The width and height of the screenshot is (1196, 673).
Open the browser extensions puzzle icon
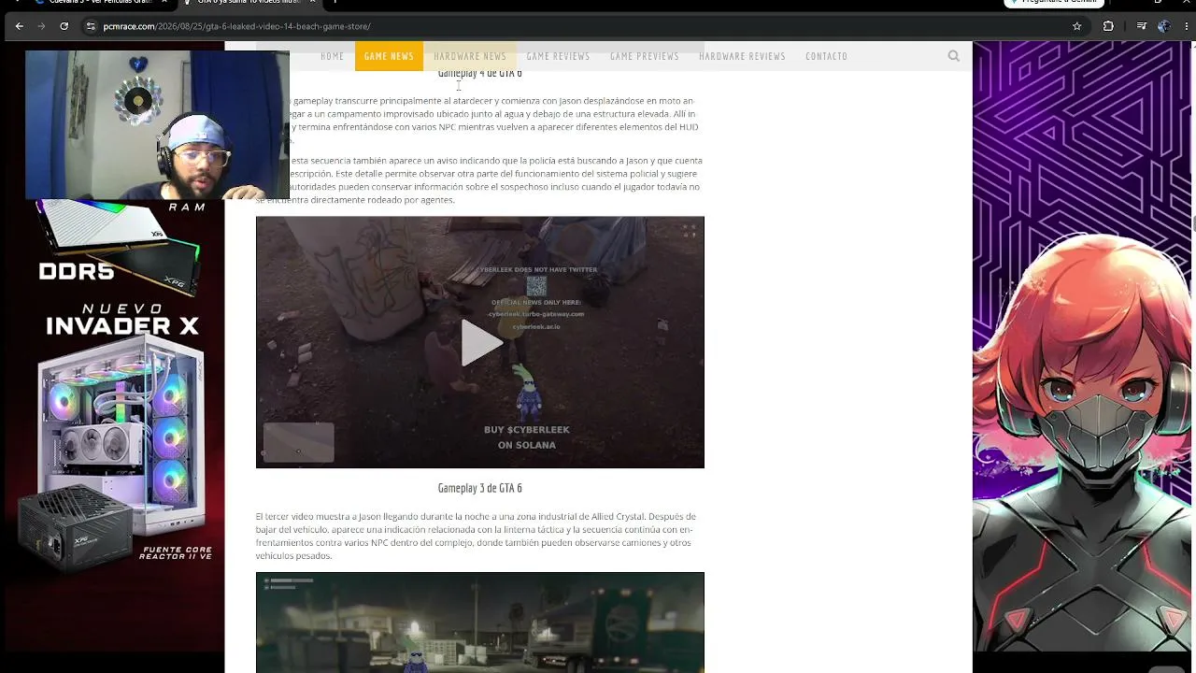[1108, 26]
